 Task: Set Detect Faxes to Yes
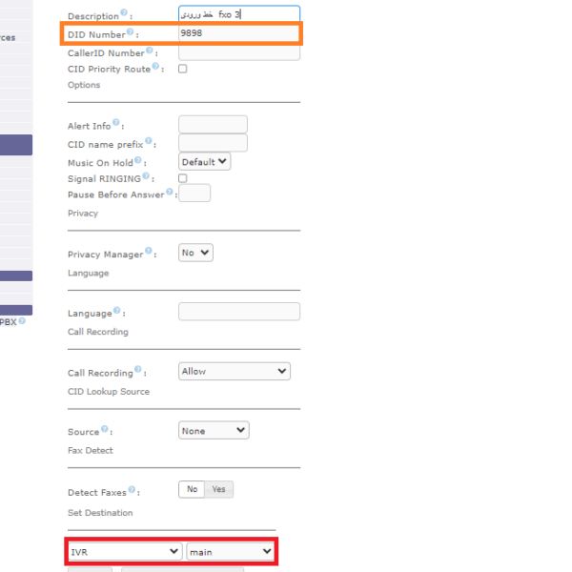click(x=219, y=489)
